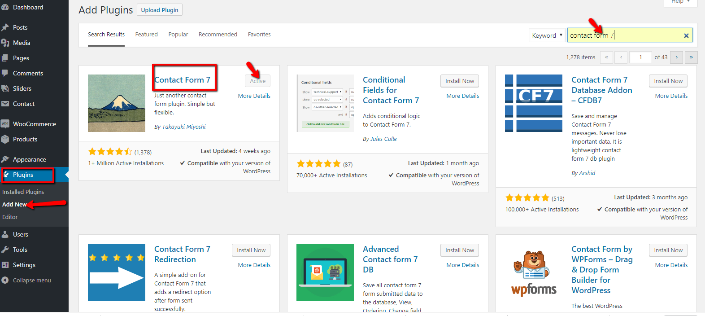Click the Tools wrench icon
705x316 pixels.
click(x=5, y=250)
